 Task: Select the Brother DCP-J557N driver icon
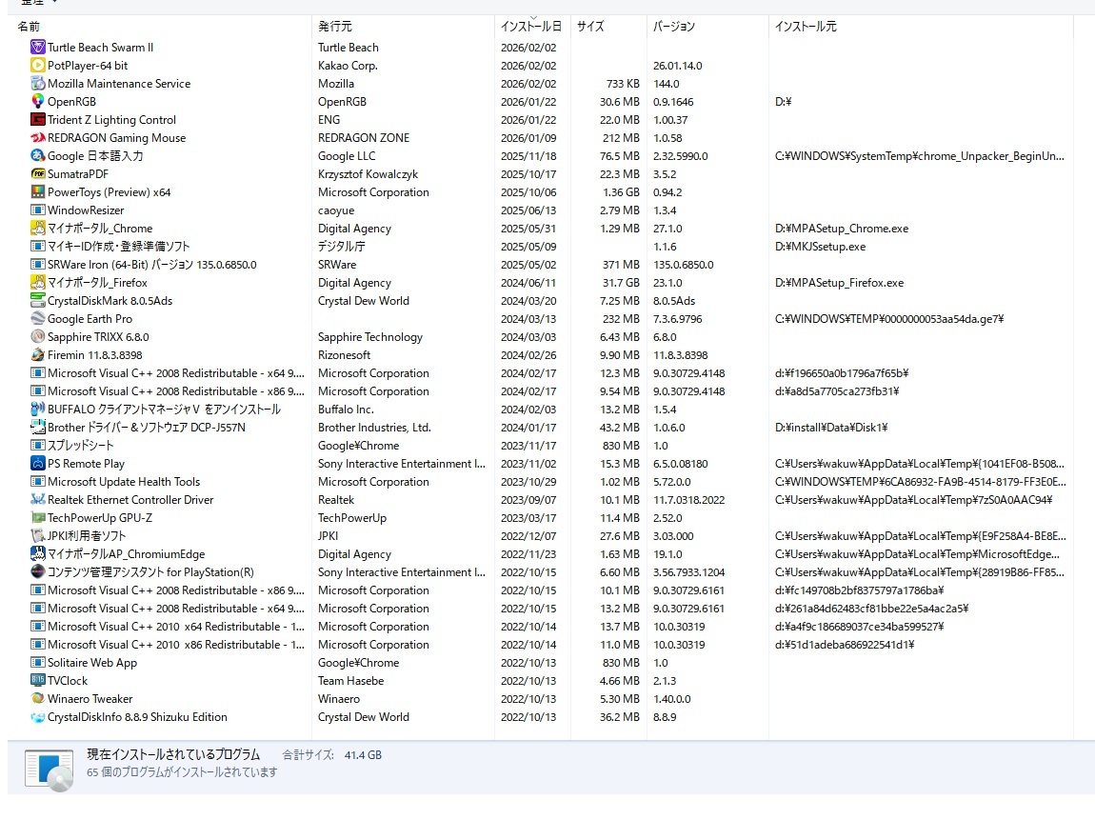[x=38, y=428]
